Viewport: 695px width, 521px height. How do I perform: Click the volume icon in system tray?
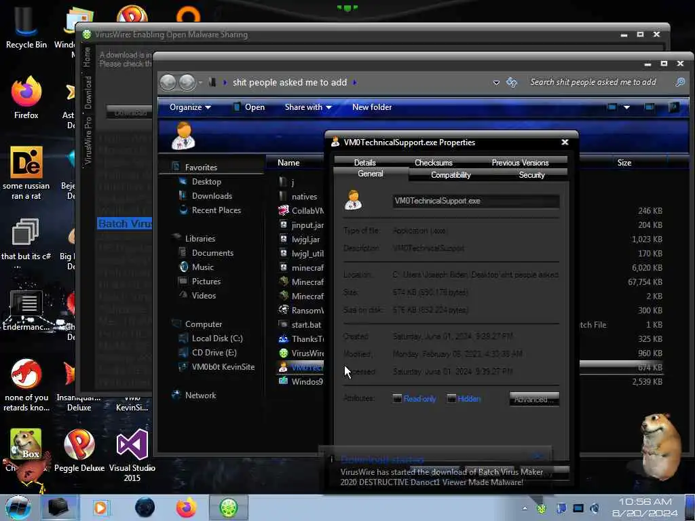(595, 508)
